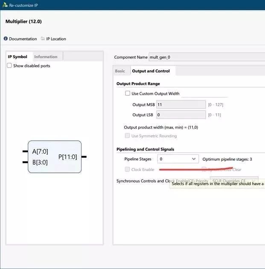Switch to the IP Symbol tab
265x269 pixels.
tap(17, 56)
